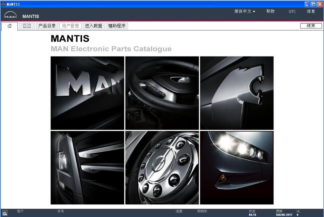Click the MAN logo in the header
Viewport: 324px width, 217px height.
pos(10,15)
